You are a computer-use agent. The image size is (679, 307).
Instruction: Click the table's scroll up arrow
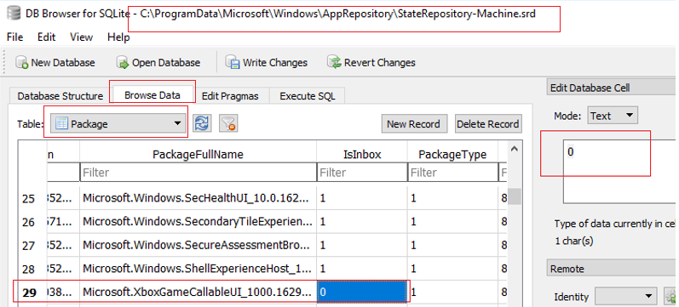click(515, 149)
